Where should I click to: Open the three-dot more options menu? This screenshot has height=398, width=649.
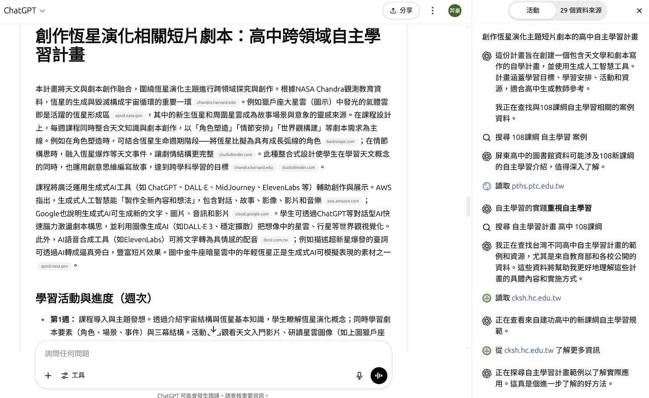click(432, 11)
